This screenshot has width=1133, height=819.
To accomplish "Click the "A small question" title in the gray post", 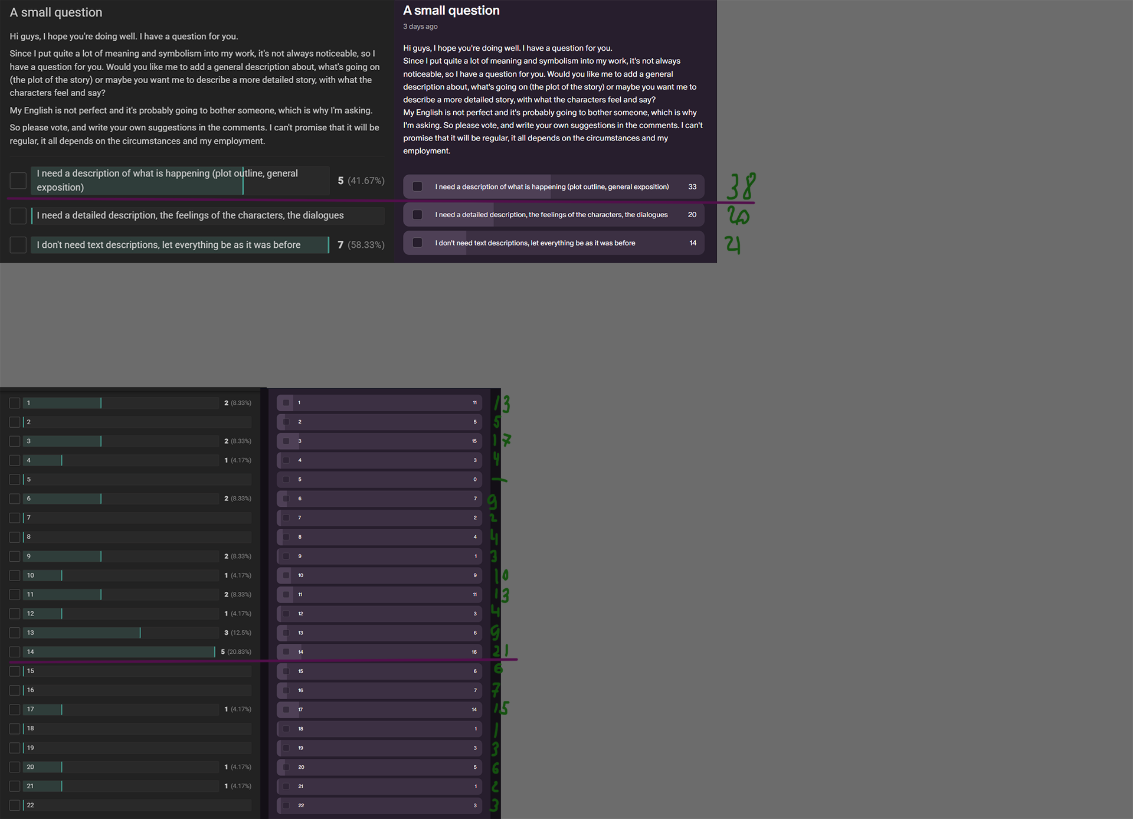I will (56, 12).
